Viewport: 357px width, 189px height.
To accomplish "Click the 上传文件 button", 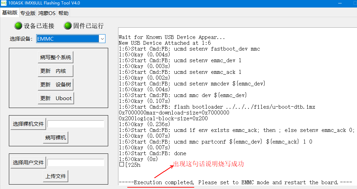I will 56,176.
